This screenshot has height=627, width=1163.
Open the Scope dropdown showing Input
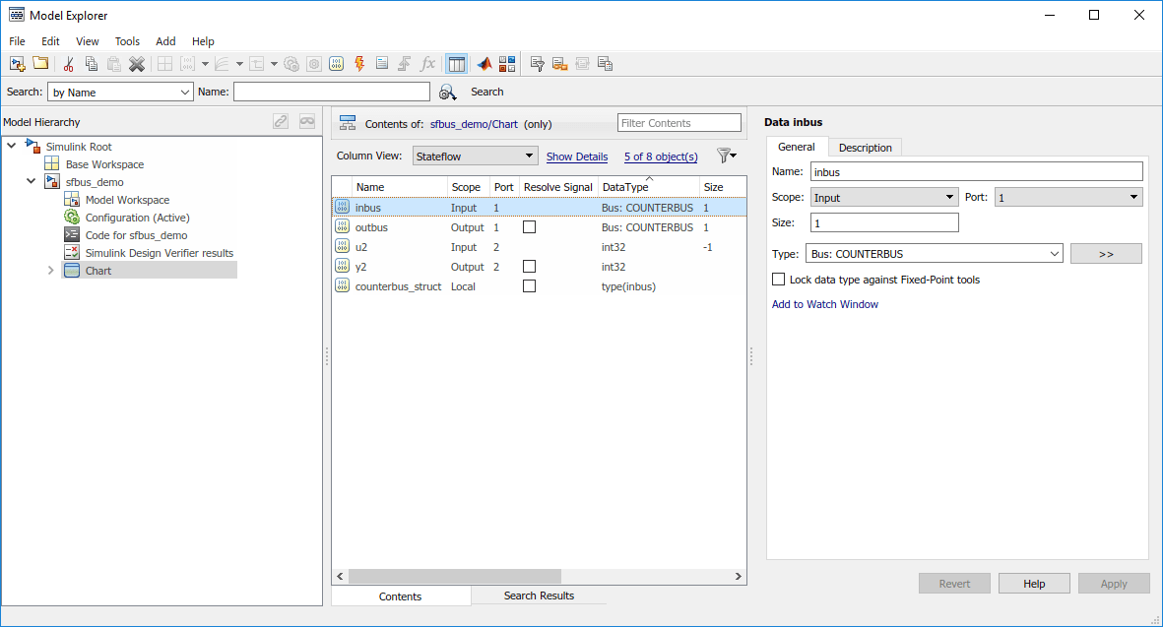(883, 198)
